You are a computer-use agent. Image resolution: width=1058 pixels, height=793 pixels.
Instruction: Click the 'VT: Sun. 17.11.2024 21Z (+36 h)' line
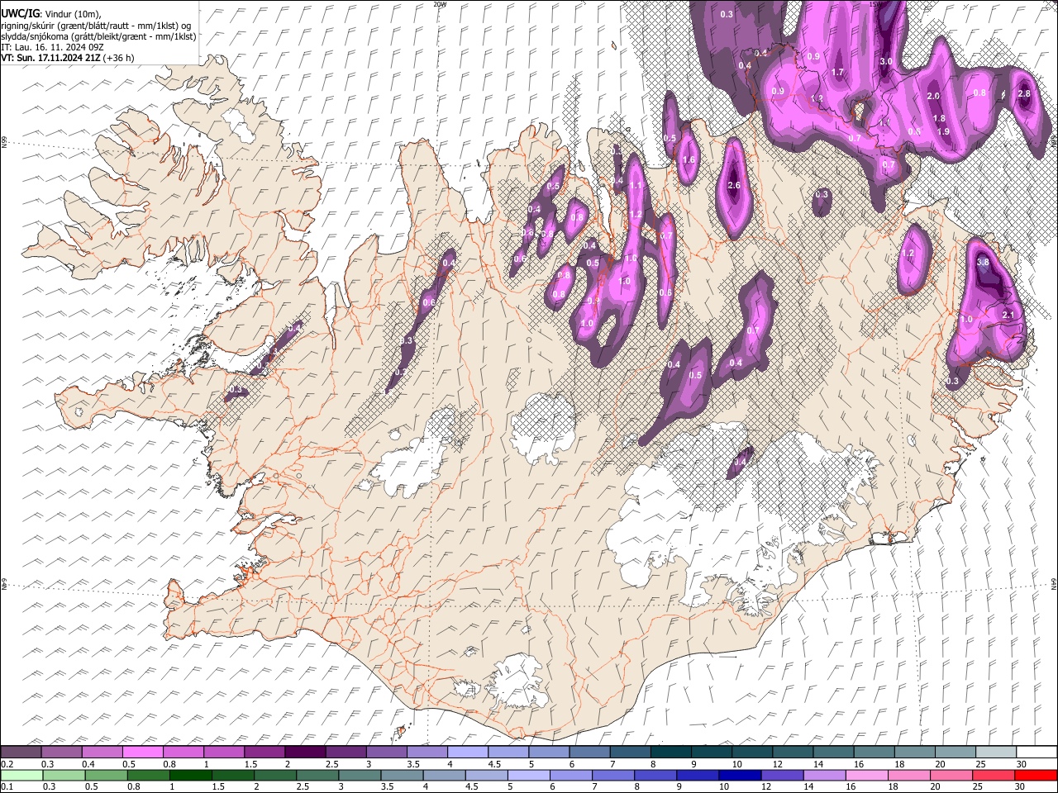click(x=67, y=58)
